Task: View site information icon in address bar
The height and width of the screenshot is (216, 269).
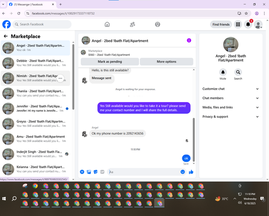Action: (27, 13)
